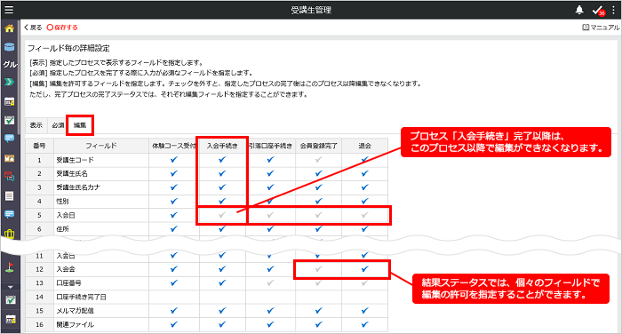The width and height of the screenshot is (622, 334).
Task: Toggle 受講生氏名カナ check under 引落口座手続き
Action: pyautogui.click(x=270, y=187)
